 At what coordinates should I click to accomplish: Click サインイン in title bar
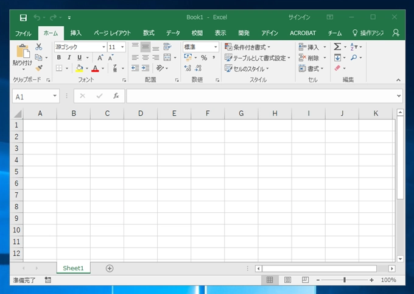point(299,18)
